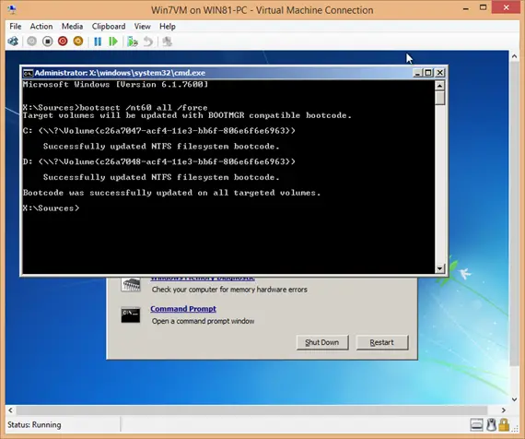Minimize the Virtual Machine Connection window
This screenshot has width=525, height=439.
[466, 8]
